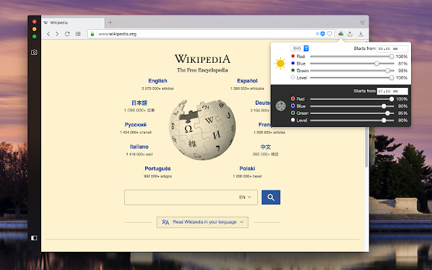This screenshot has height=270, width=432.
Task: Adjust the daytime Green slider
Action: [352, 71]
